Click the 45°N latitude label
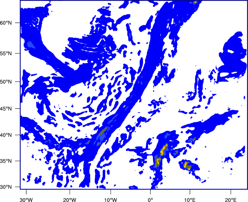The height and width of the screenshot is (202, 248). click(x=6, y=109)
